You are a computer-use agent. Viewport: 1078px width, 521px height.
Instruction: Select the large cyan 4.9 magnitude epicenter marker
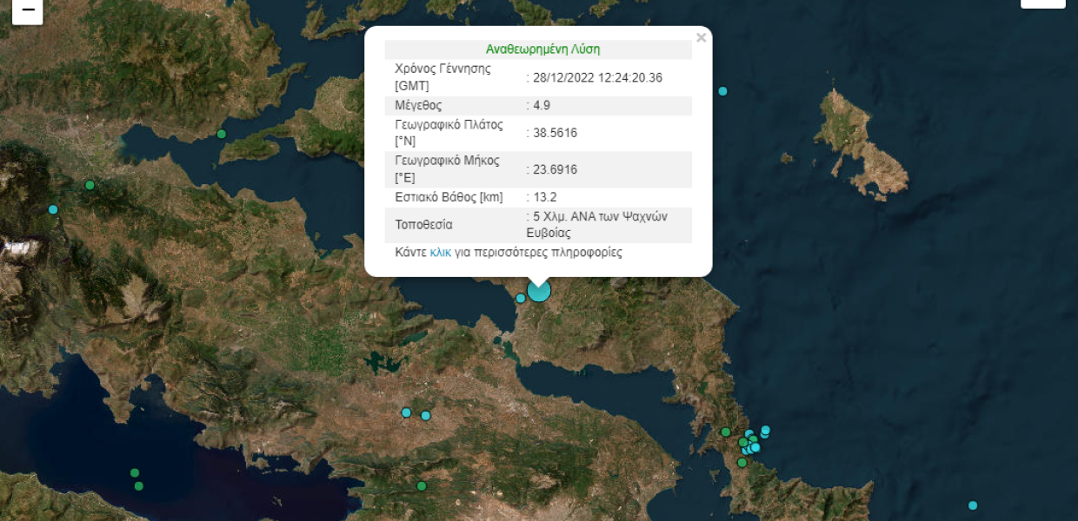pos(539,290)
